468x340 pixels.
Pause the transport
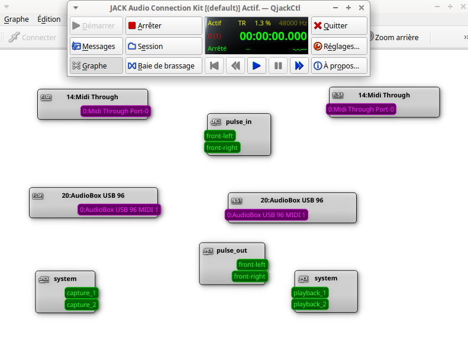(278, 66)
